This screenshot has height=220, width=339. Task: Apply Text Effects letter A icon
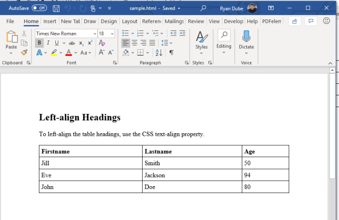(x=39, y=52)
